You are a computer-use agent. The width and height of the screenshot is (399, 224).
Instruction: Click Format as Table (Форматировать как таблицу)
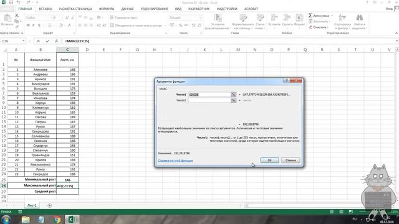[x=243, y=22]
